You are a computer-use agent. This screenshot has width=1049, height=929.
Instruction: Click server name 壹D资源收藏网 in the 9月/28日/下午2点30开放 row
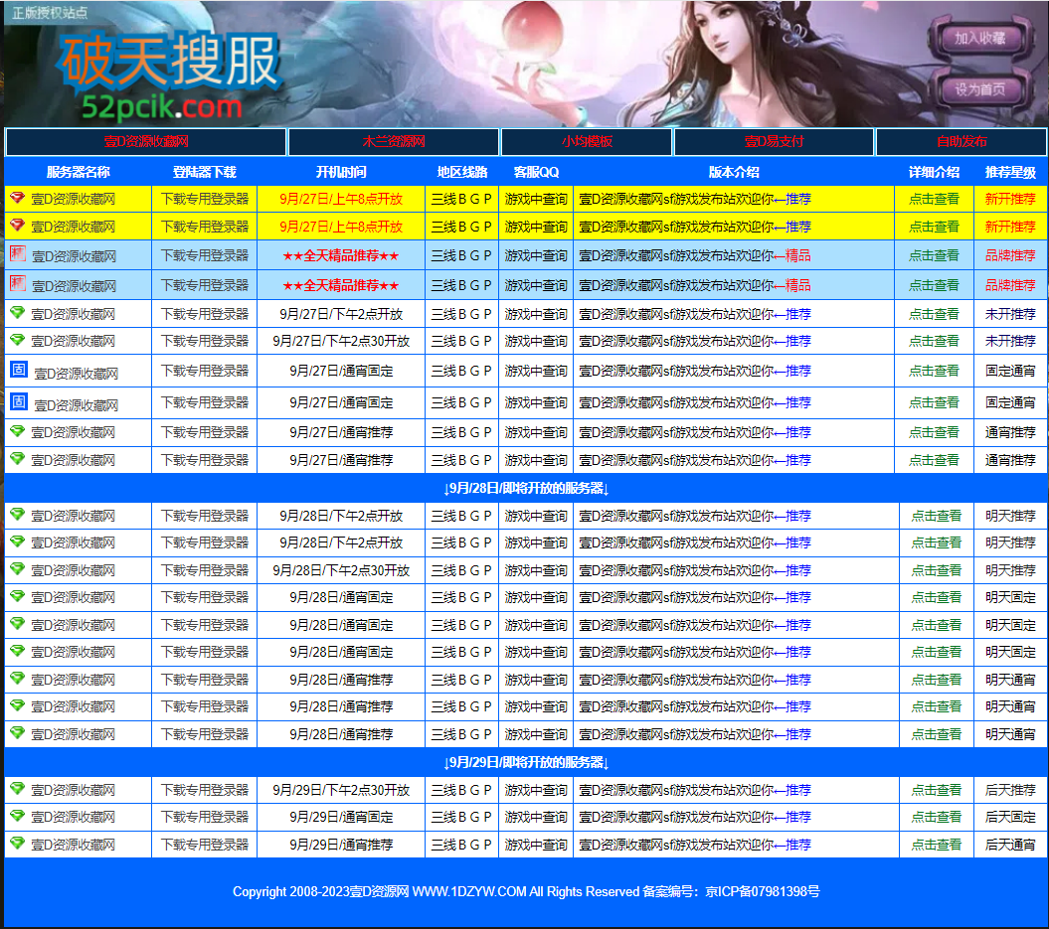pyautogui.click(x=73, y=570)
